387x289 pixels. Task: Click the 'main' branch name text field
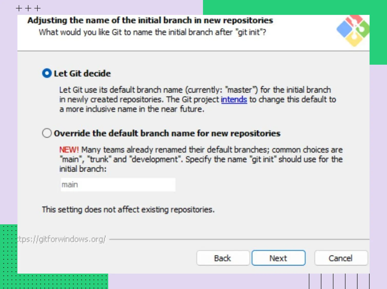118,185
